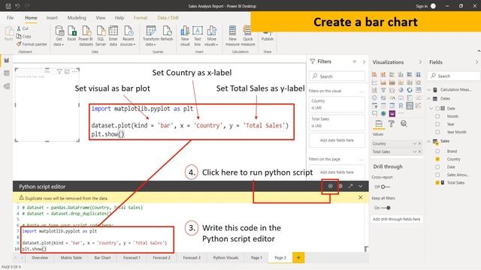Switch to the View ribbon tab

(x=100, y=18)
